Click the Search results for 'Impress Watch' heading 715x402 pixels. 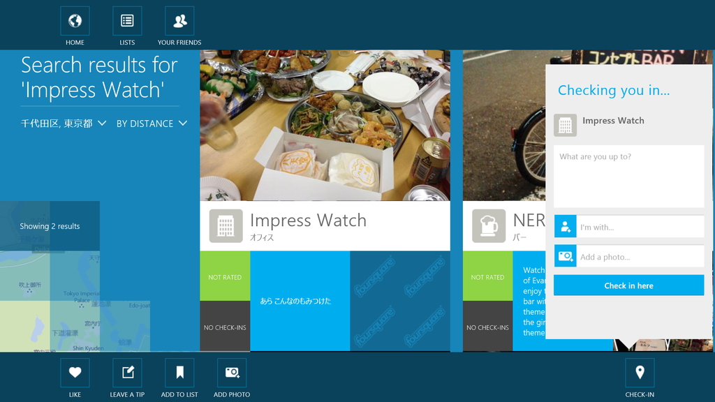click(99, 77)
